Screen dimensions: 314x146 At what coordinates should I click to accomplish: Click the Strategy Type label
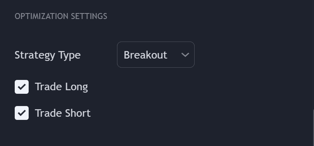click(x=48, y=55)
